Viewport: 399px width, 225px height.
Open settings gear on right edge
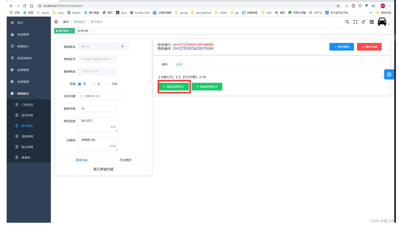pyautogui.click(x=389, y=74)
